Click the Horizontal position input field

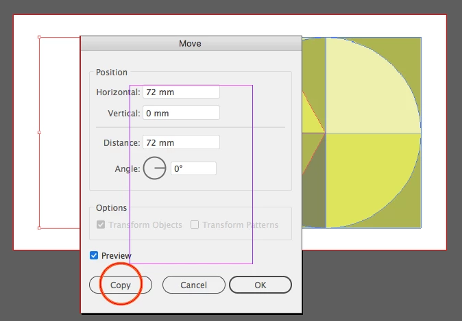(x=181, y=92)
